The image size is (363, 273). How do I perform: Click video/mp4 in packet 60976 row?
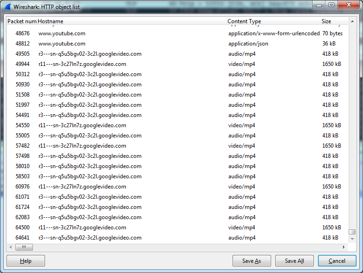[x=242, y=187]
